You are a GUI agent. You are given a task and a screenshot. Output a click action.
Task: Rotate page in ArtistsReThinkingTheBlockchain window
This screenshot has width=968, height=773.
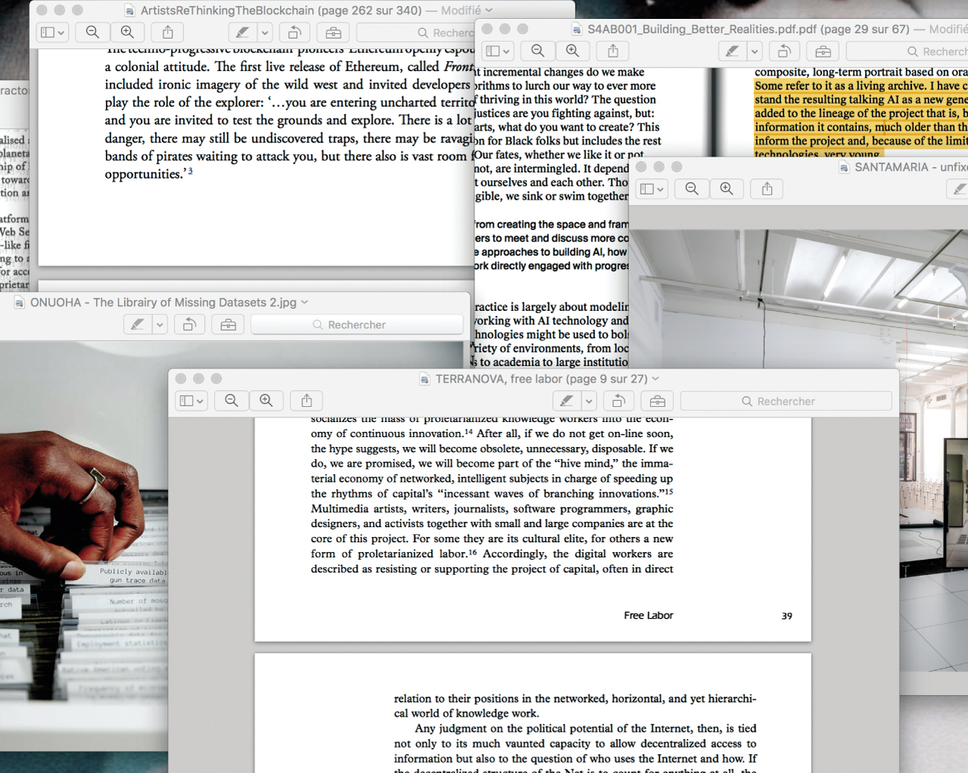[x=295, y=33]
